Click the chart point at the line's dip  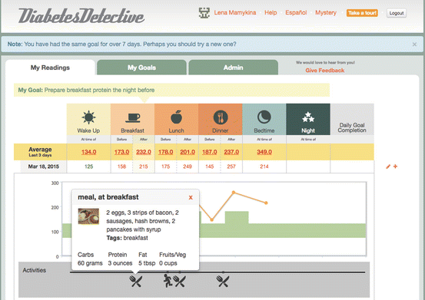212,220
